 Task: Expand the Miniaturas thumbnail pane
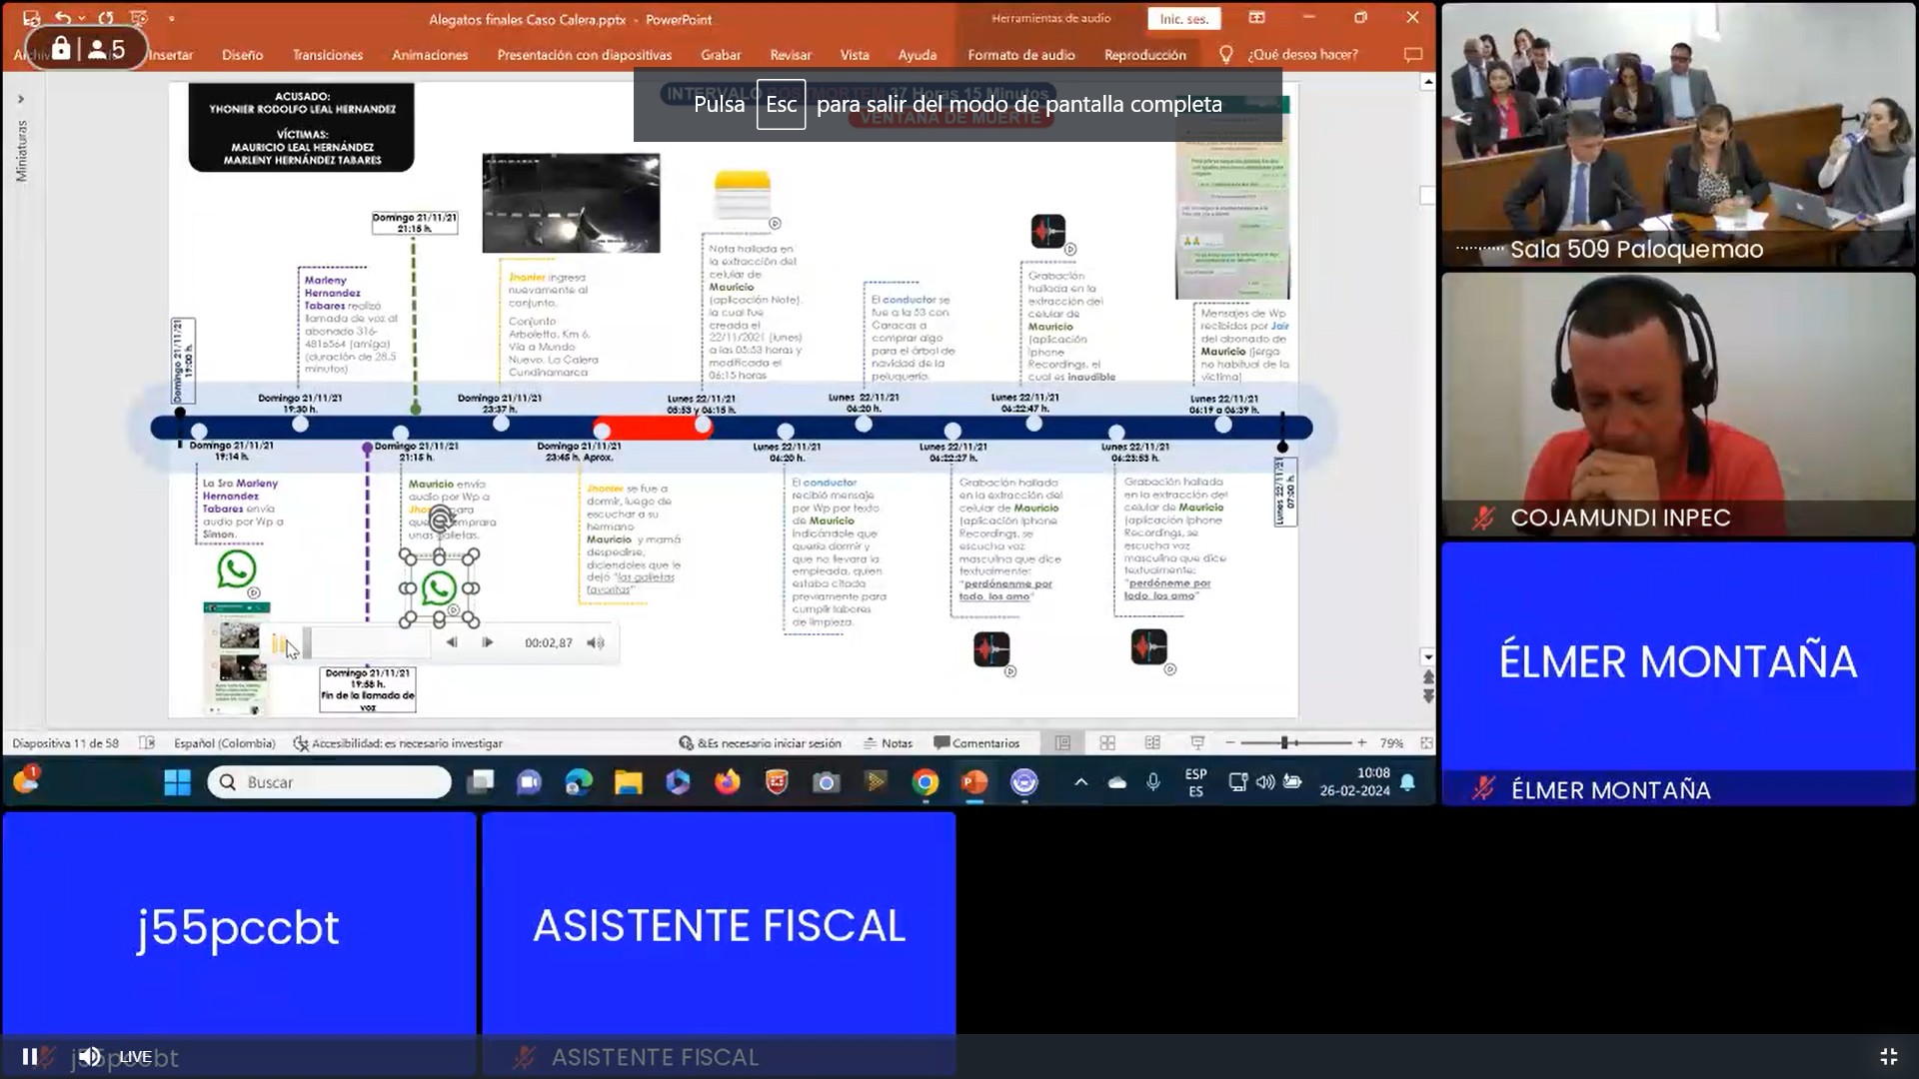(21, 100)
